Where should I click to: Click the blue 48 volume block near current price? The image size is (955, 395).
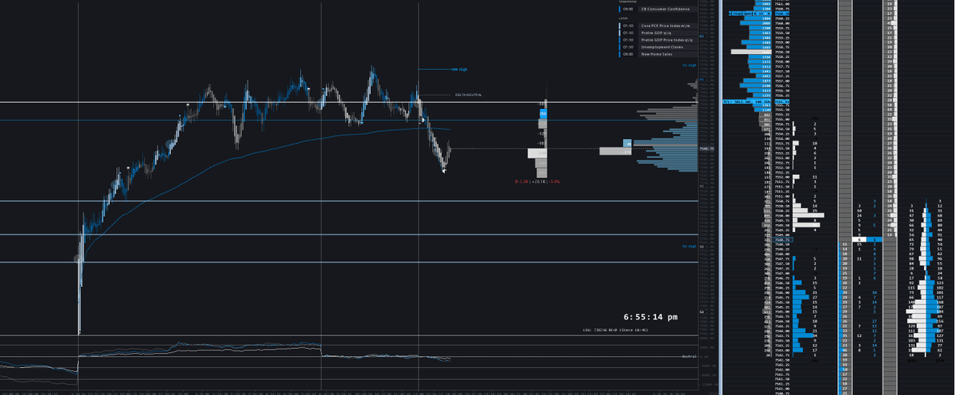[627, 143]
